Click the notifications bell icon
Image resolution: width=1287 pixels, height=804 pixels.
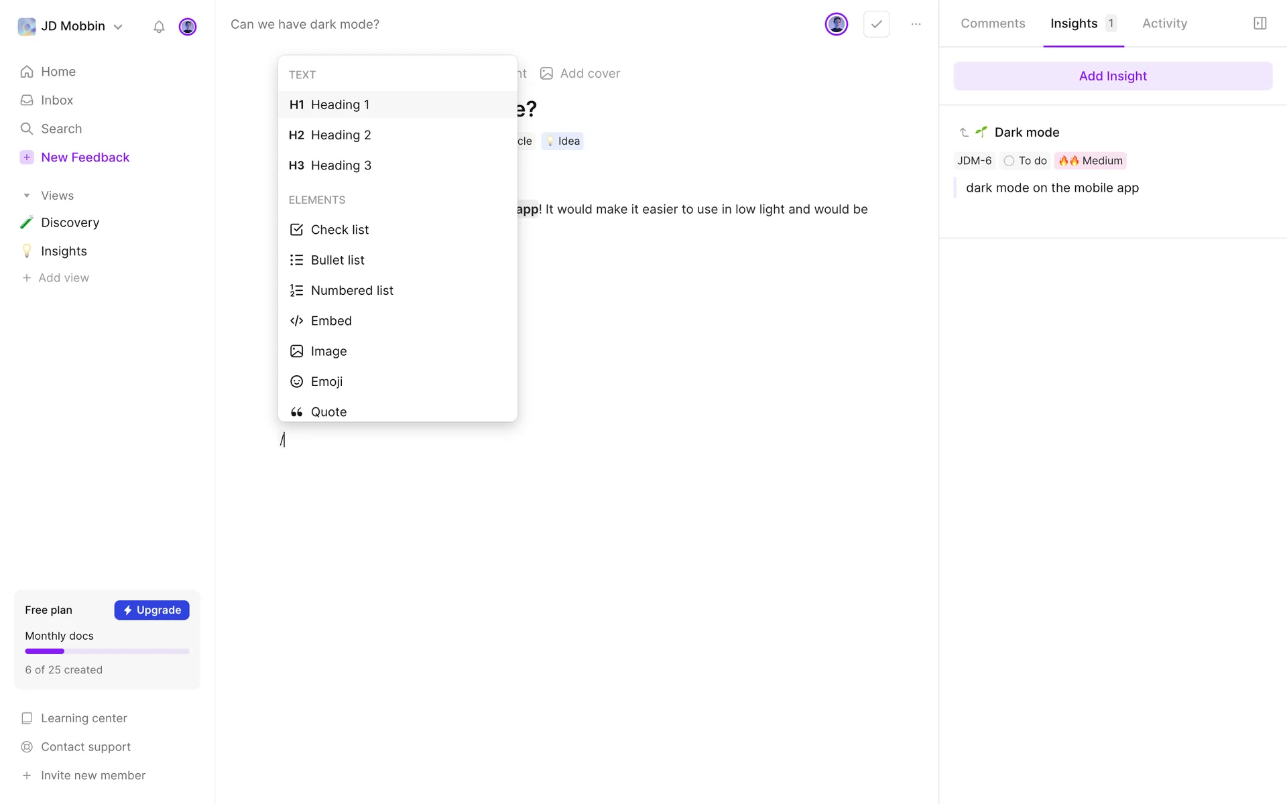coord(159,27)
